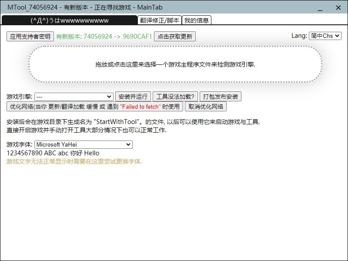Click 取消优化网络 to cancel network optimization
348x261 pixels.
click(206, 107)
